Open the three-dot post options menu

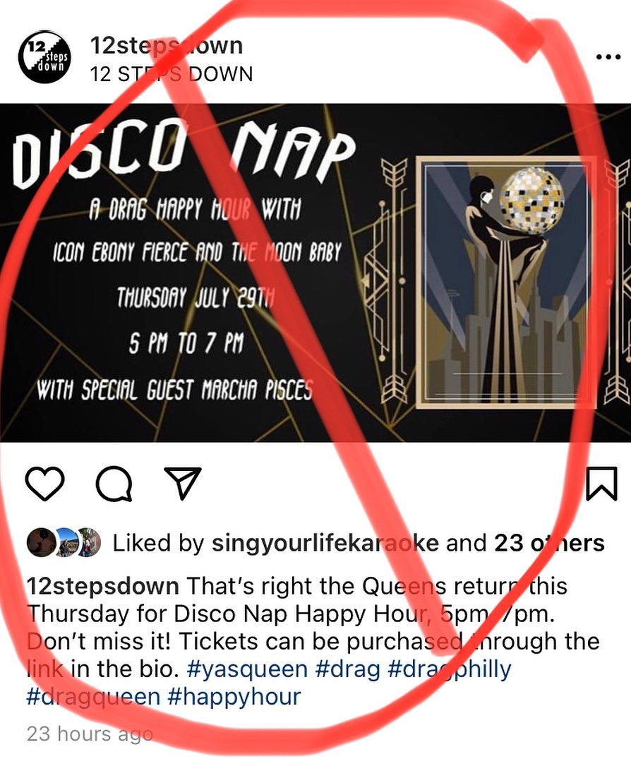click(608, 57)
